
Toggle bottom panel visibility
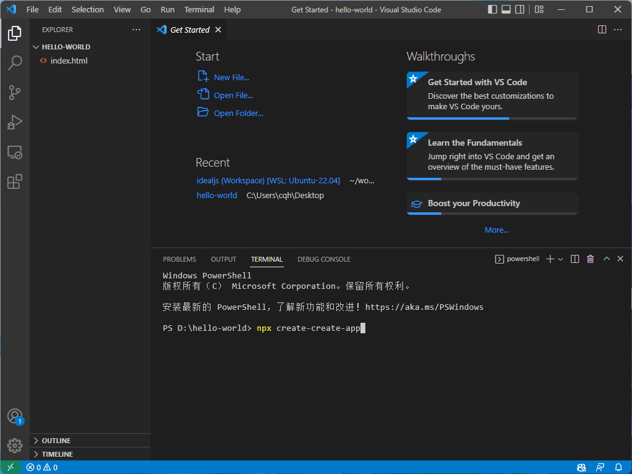[x=506, y=9]
